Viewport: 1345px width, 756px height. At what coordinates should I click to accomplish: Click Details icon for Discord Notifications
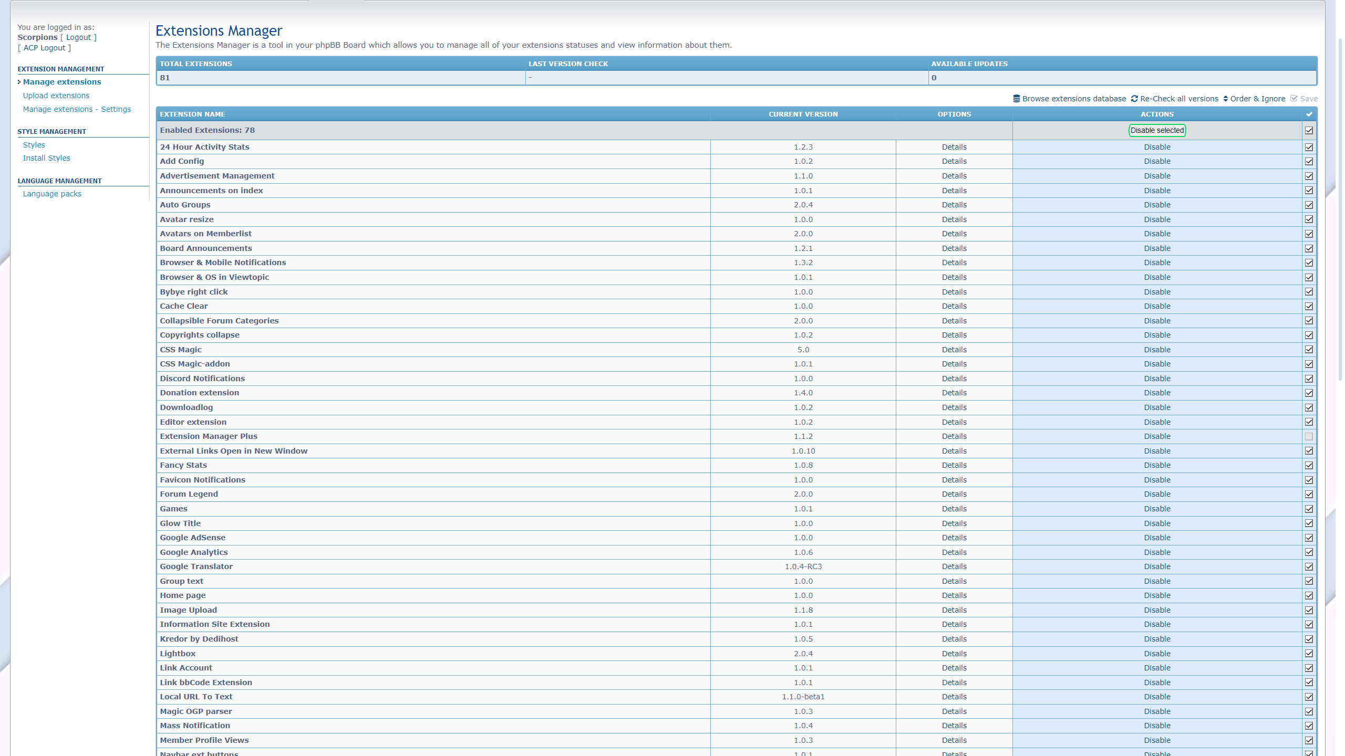pos(954,379)
